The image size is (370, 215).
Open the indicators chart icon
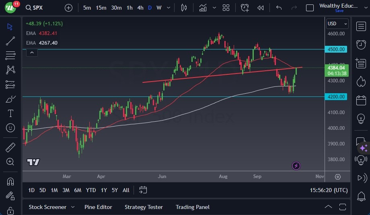click(203, 8)
